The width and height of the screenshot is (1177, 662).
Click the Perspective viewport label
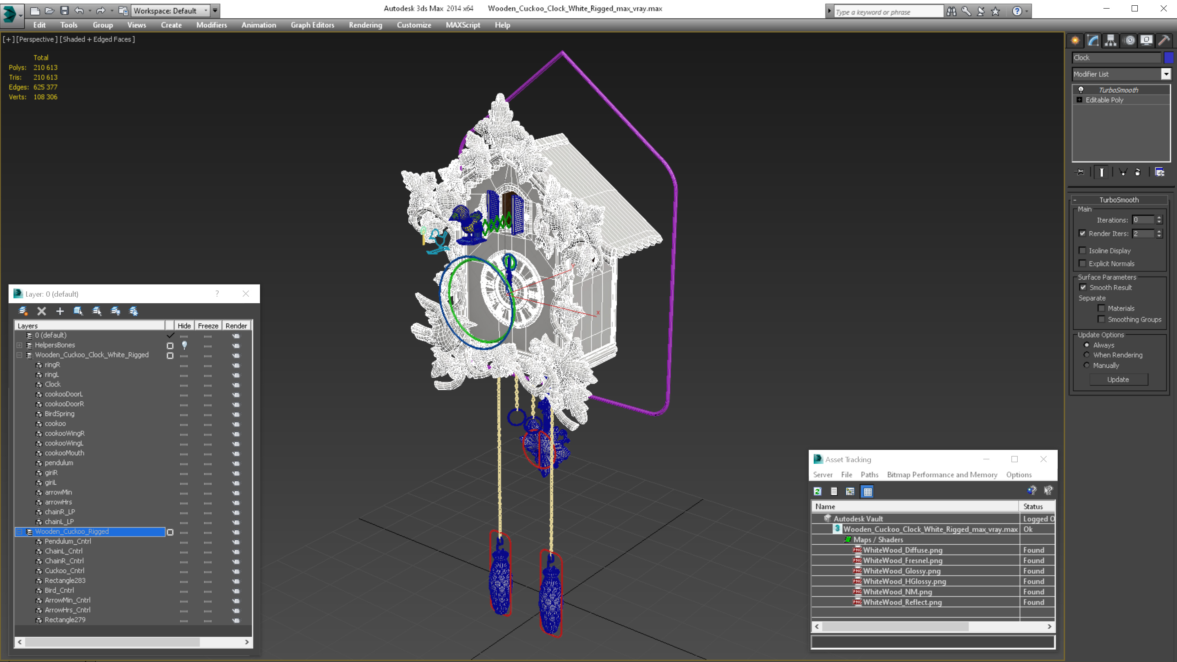[36, 39]
